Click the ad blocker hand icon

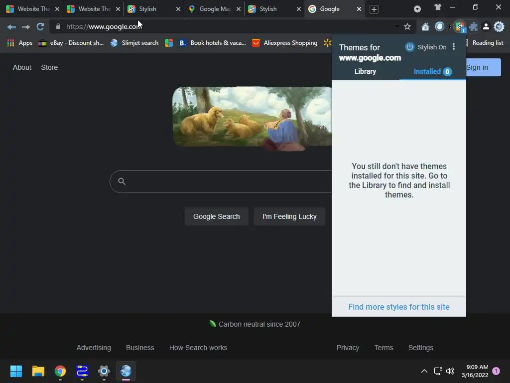coord(439,26)
